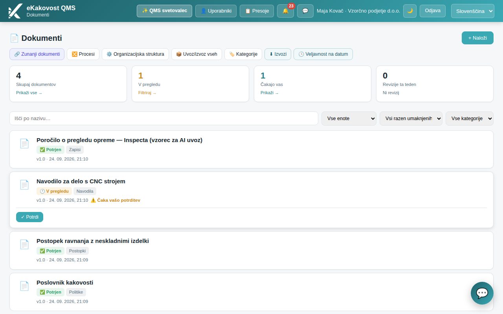Switch to the Procesi tab
The height and width of the screenshot is (314, 503).
pyautogui.click(x=83, y=54)
